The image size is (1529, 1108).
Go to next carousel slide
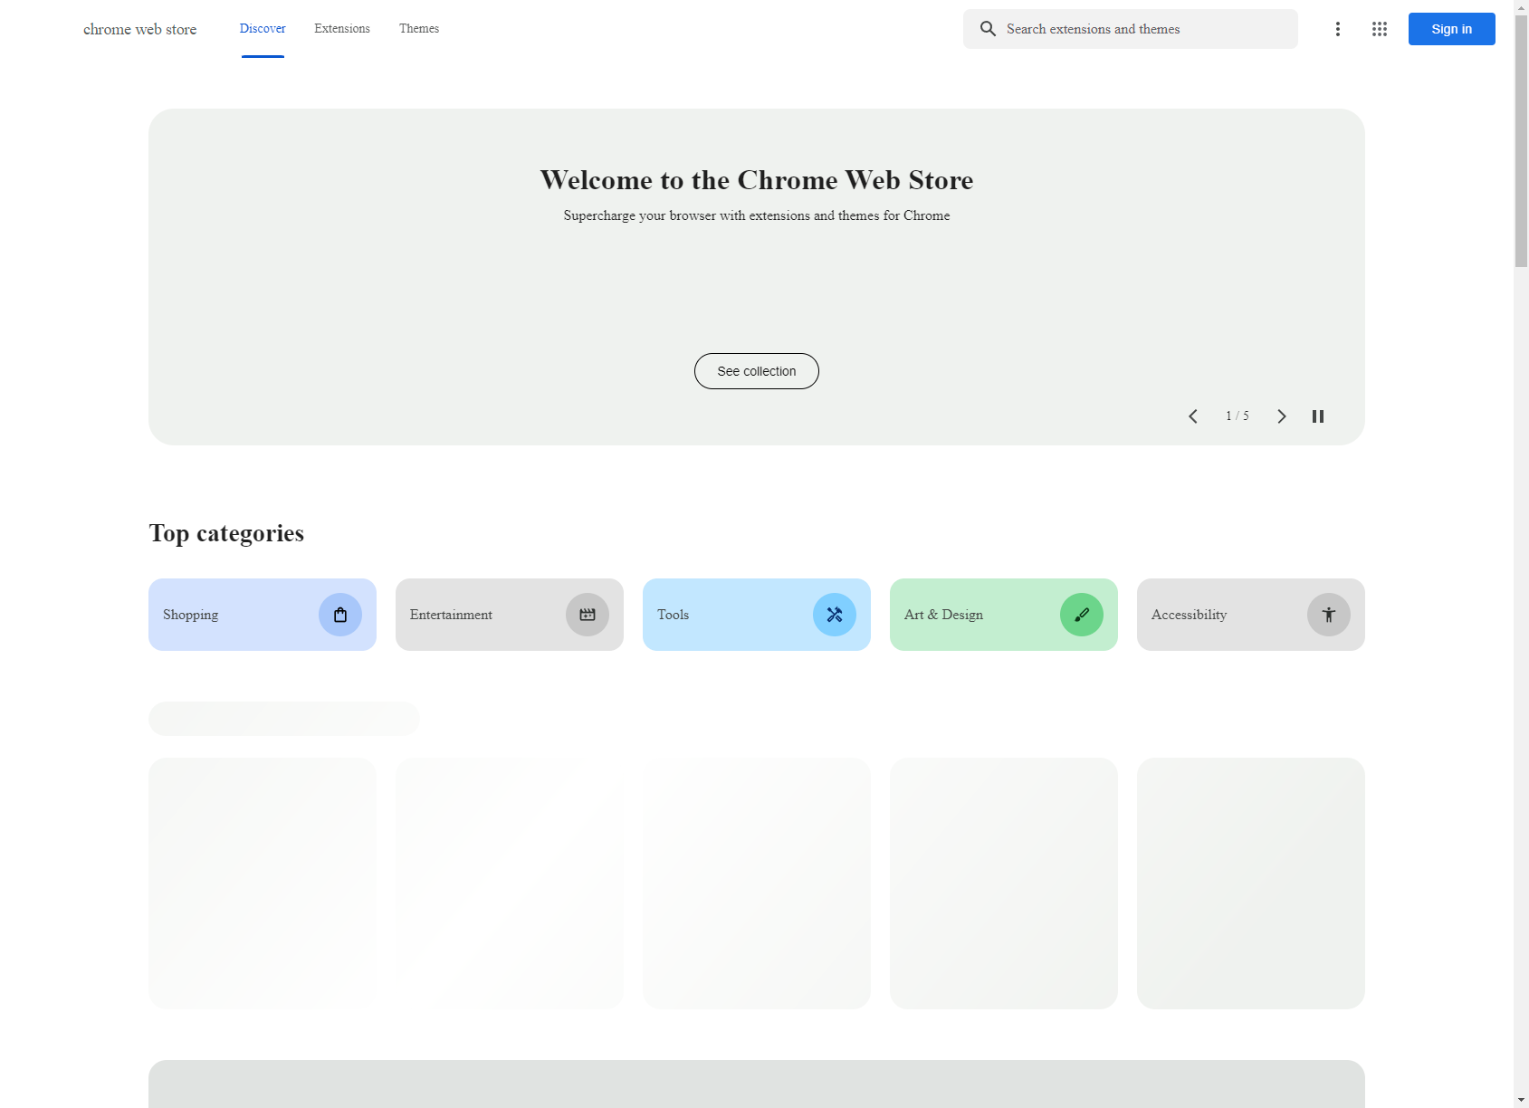[1281, 416]
